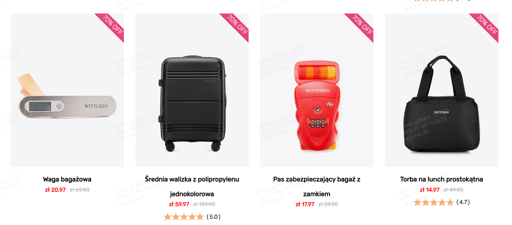
Task: Click the 70% OFF ribbon on luggage scale
Action: 113,24
